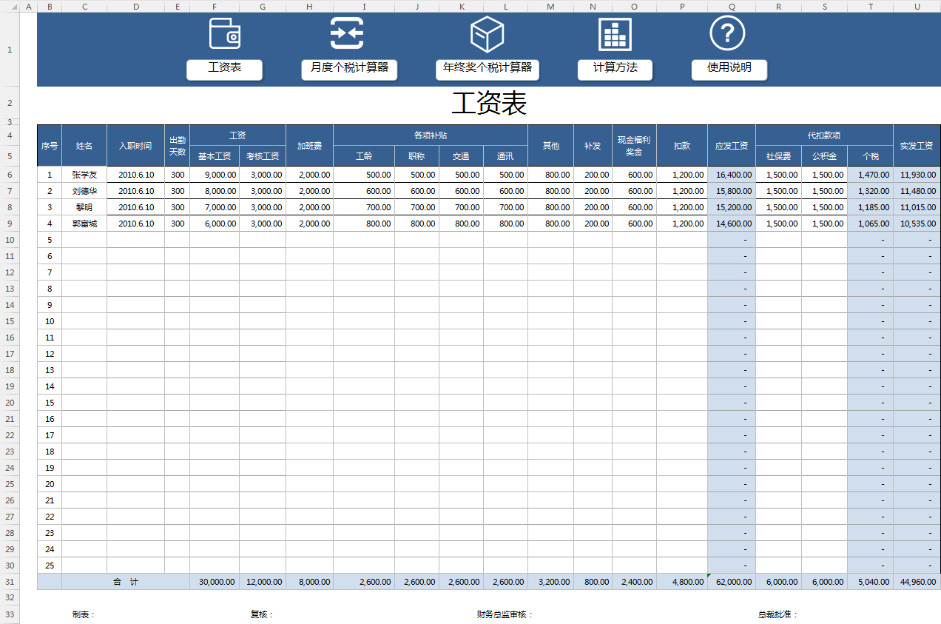Select the 个税 value 1,470.00 cell

(x=870, y=175)
